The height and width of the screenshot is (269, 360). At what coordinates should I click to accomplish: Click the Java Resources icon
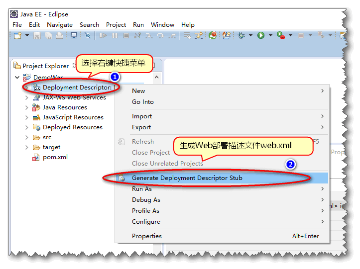tap(36, 107)
